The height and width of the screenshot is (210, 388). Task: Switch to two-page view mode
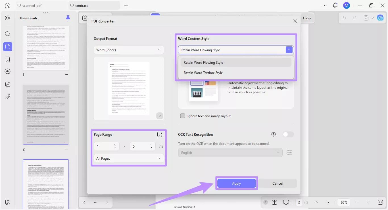pos(274,202)
